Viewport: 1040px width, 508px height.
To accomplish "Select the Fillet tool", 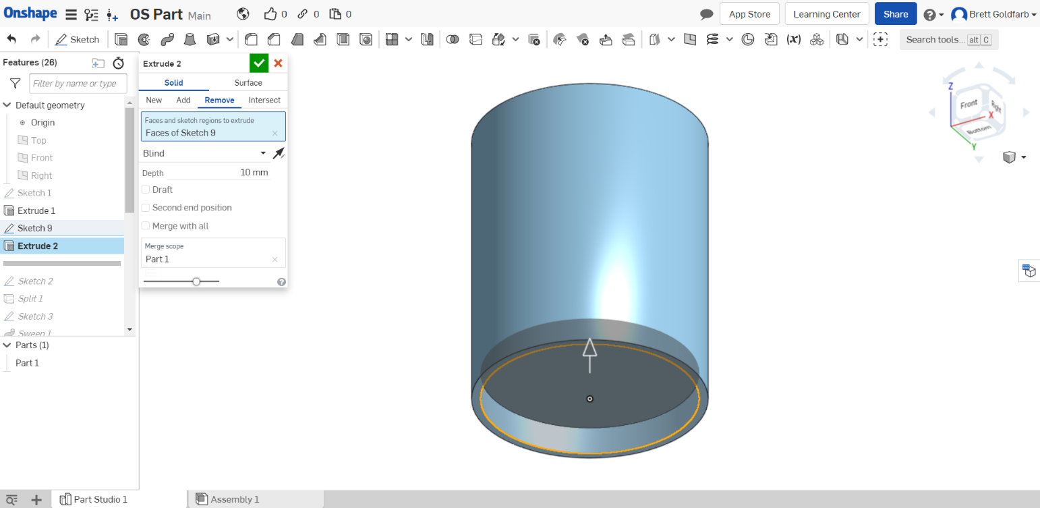I will pyautogui.click(x=251, y=39).
